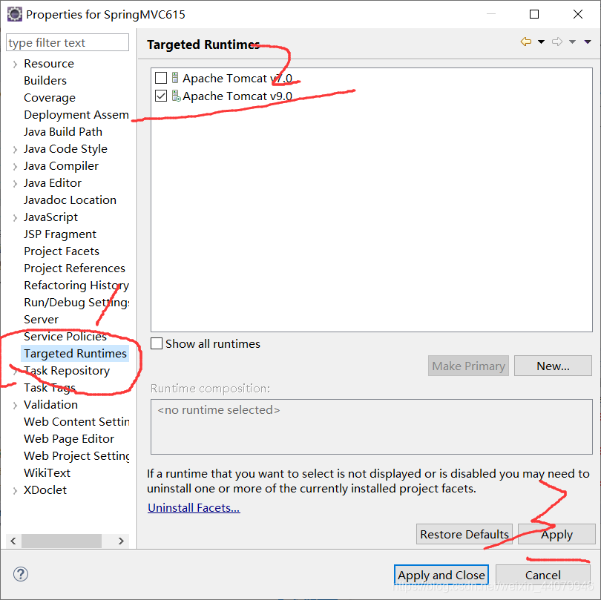Image resolution: width=601 pixels, height=600 pixels.
Task: Select Javadoc Location in the tree
Action: point(70,200)
